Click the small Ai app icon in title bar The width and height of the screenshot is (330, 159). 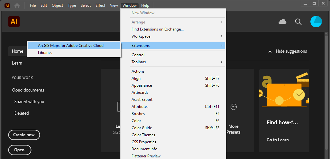click(x=7, y=6)
